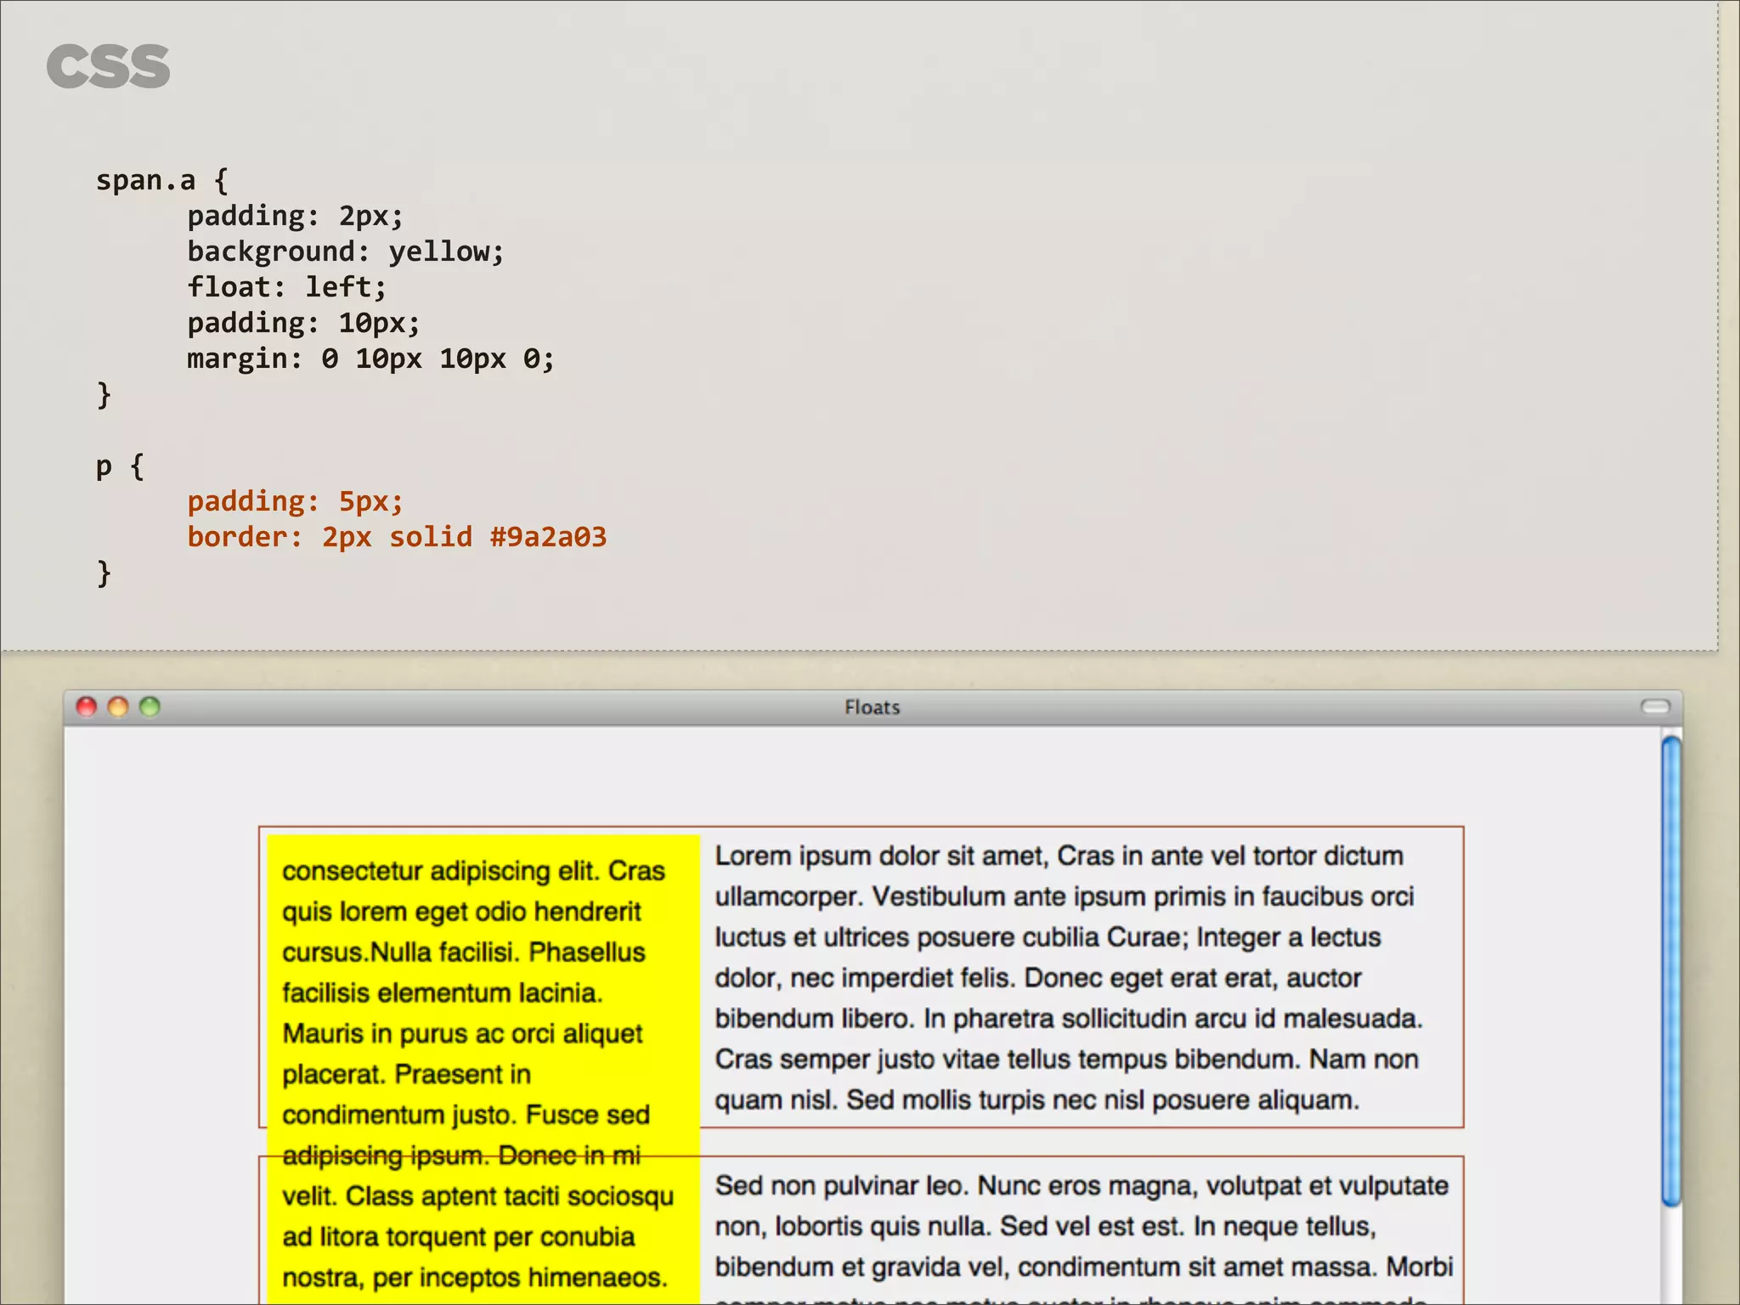This screenshot has width=1740, height=1305.
Task: Click 'quam nisl. Sed mollis turpis' line
Action: point(1037,1100)
